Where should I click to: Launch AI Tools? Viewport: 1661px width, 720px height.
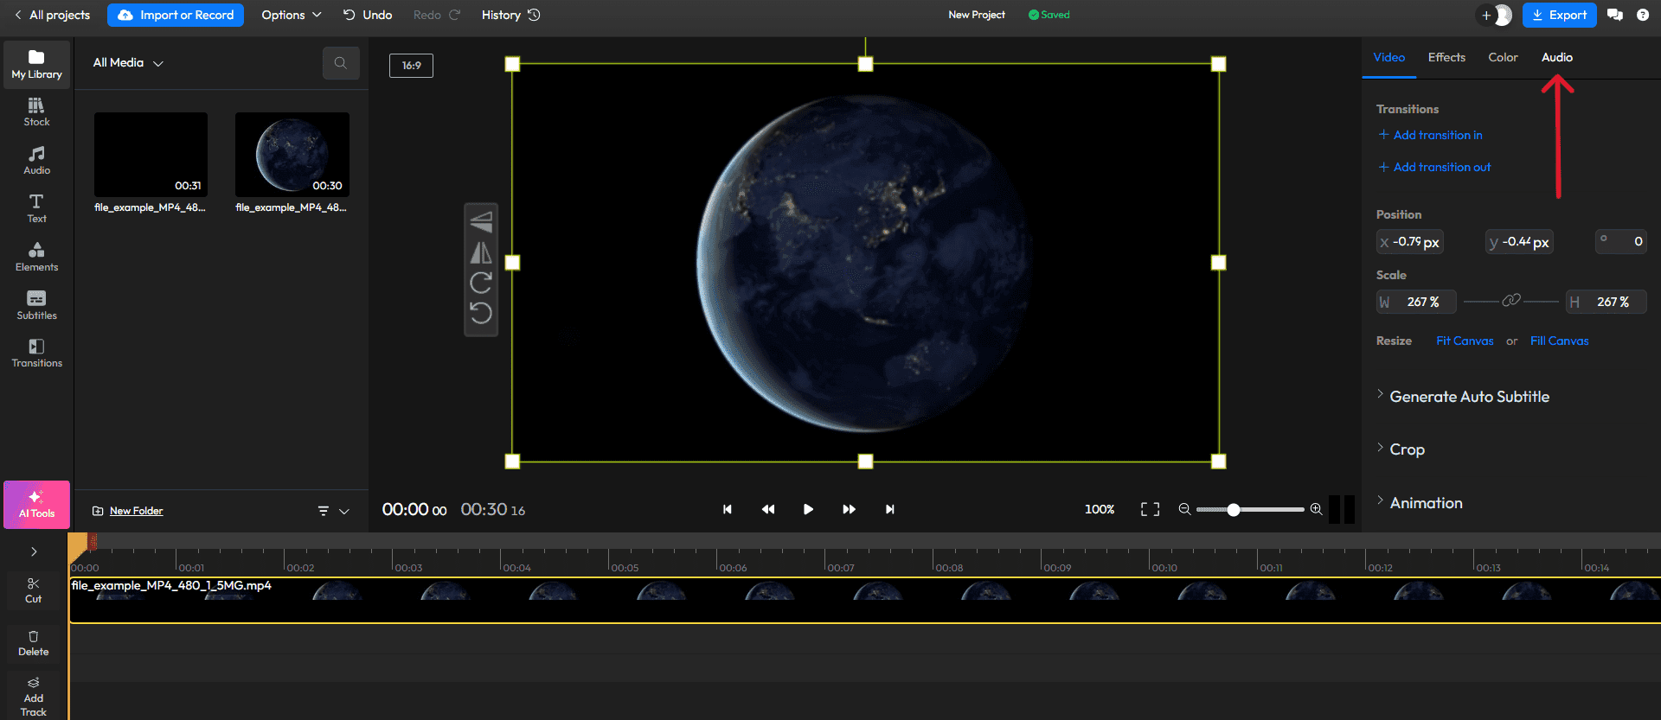(x=36, y=505)
